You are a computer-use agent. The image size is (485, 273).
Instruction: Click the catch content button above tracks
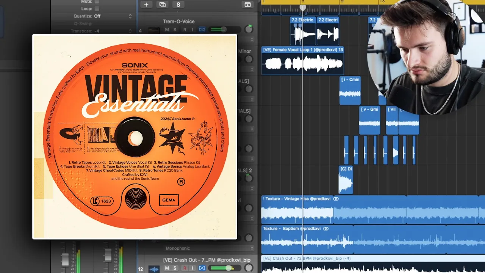pyautogui.click(x=247, y=5)
